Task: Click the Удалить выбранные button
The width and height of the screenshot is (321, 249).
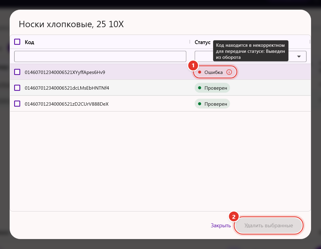Action: pyautogui.click(x=269, y=225)
